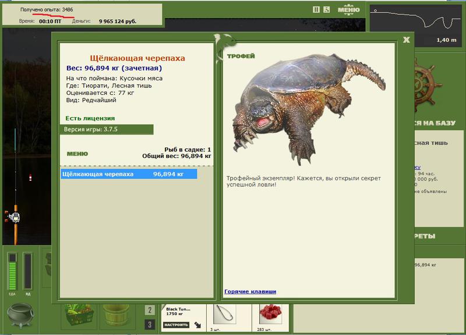The width and height of the screenshot is (466, 335).
Task: Click the Вид: Редчайший line
Action: 91,100
